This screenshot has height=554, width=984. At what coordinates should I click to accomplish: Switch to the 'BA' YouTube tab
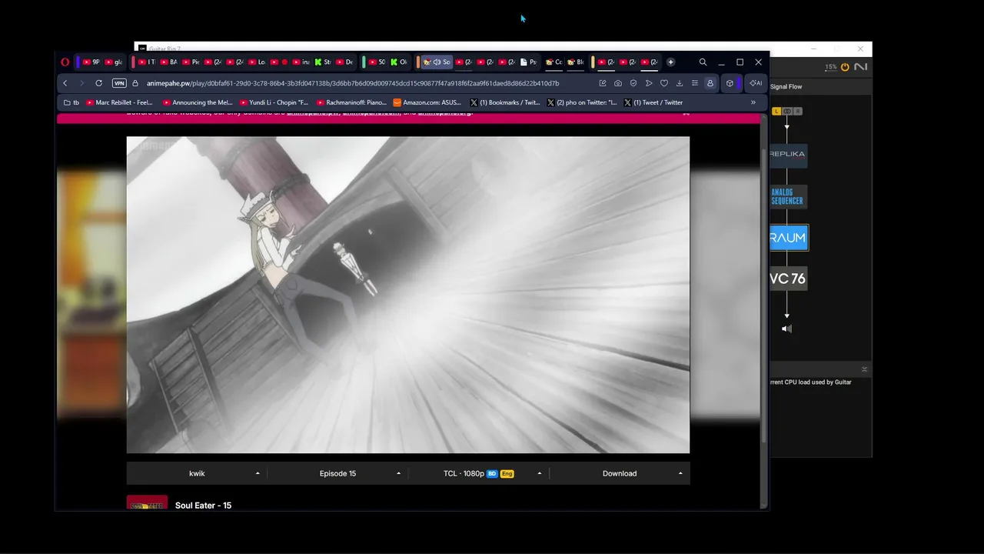click(x=168, y=62)
